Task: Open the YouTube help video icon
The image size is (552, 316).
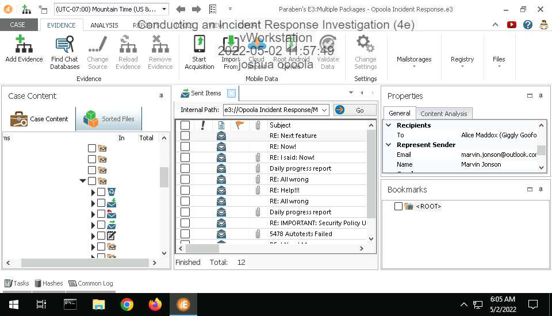Action: tap(512, 25)
